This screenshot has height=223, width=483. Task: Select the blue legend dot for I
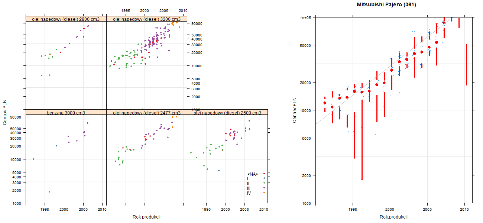coord(264,178)
